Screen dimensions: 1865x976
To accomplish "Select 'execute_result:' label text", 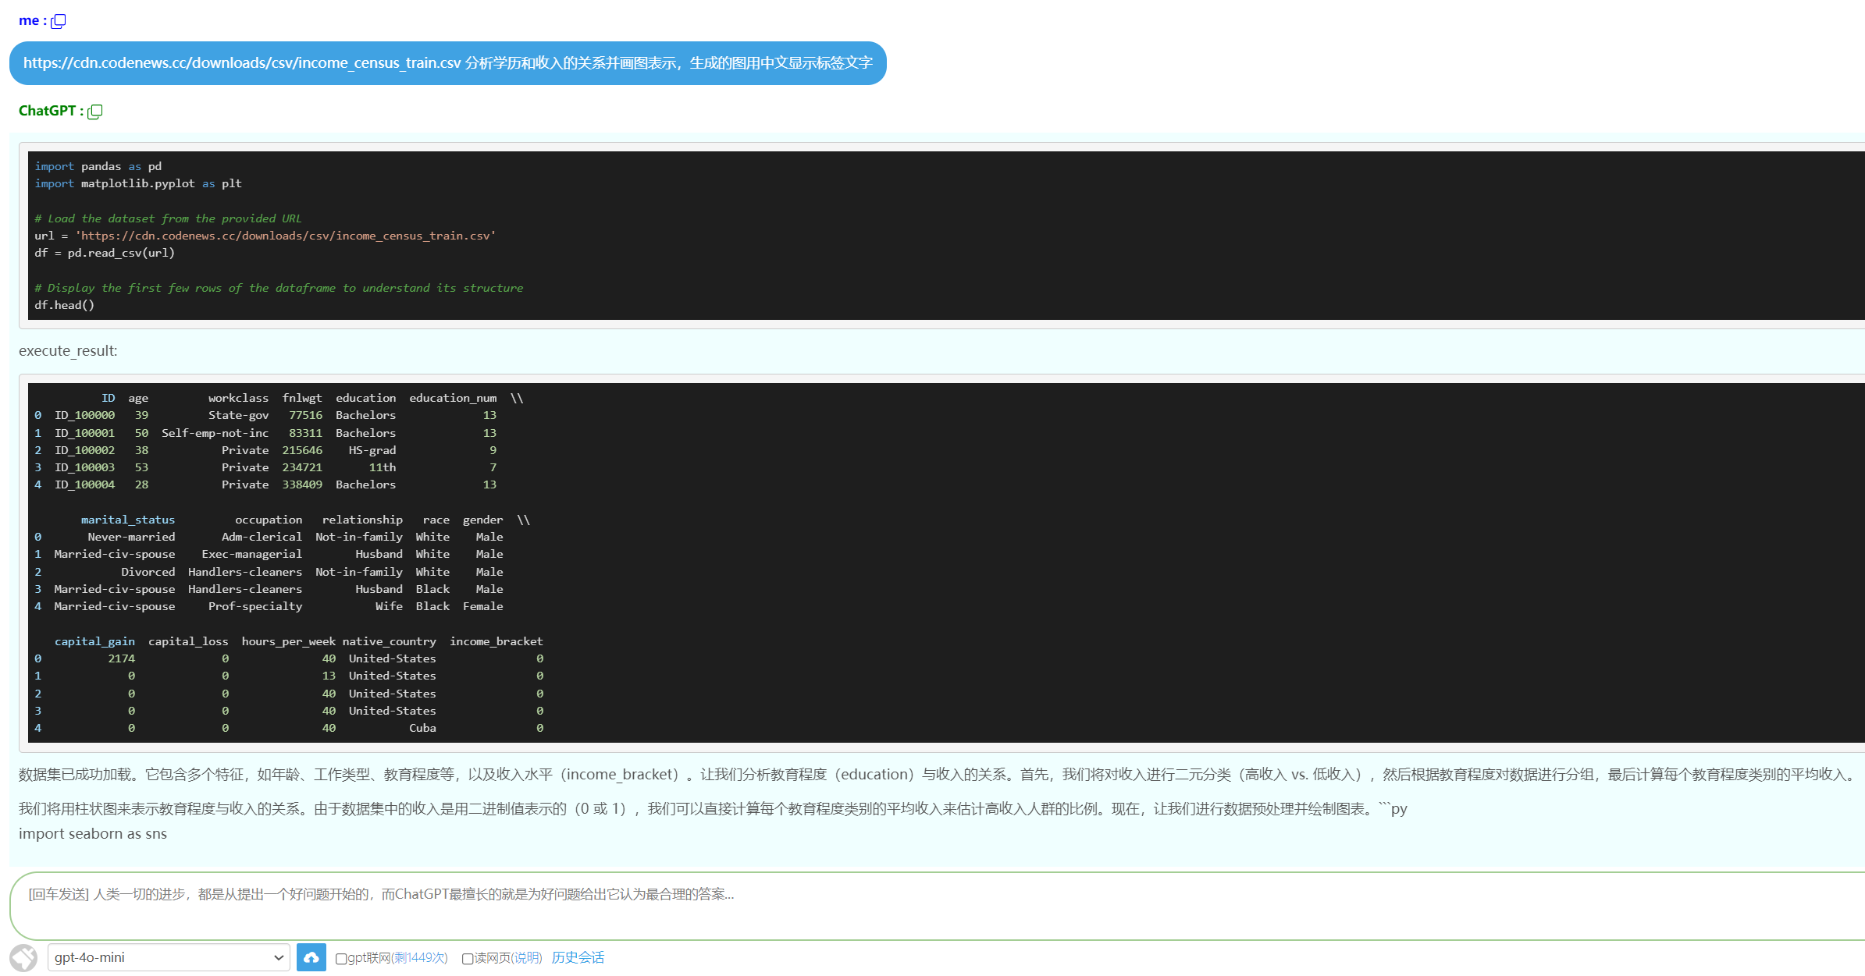I will tap(68, 351).
